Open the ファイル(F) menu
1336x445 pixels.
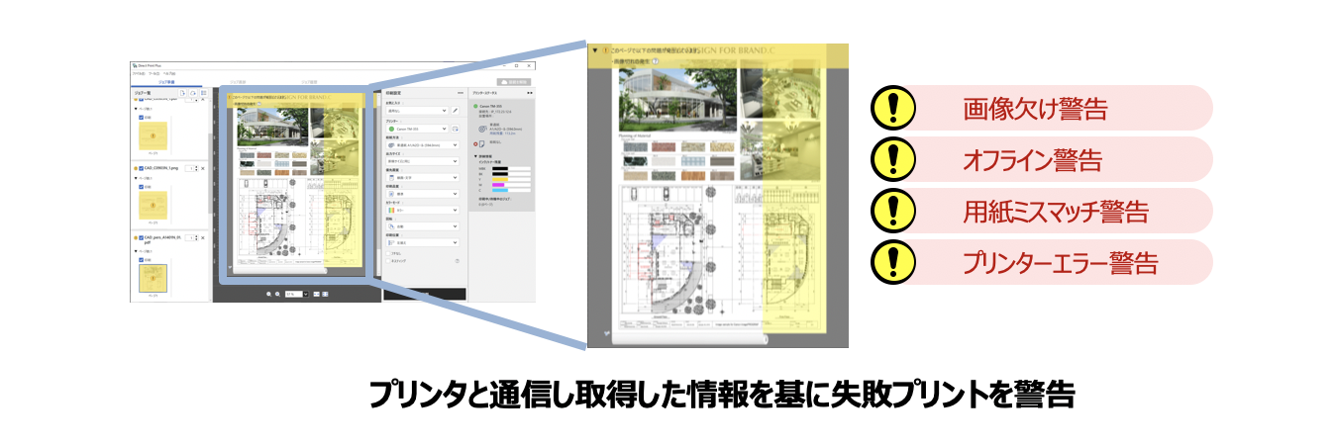point(138,71)
